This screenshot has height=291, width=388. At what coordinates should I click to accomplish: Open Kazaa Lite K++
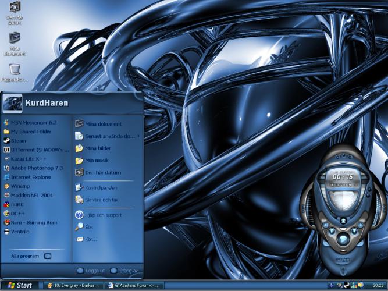[28, 158]
